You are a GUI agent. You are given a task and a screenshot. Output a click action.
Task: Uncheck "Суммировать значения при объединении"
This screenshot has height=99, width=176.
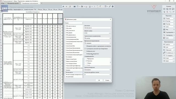(x=85, y=49)
